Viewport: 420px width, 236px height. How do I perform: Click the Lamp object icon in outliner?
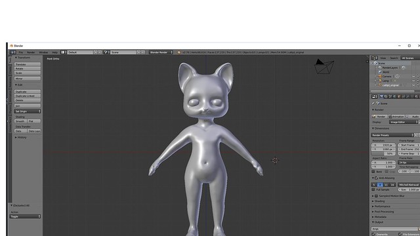coord(380,81)
